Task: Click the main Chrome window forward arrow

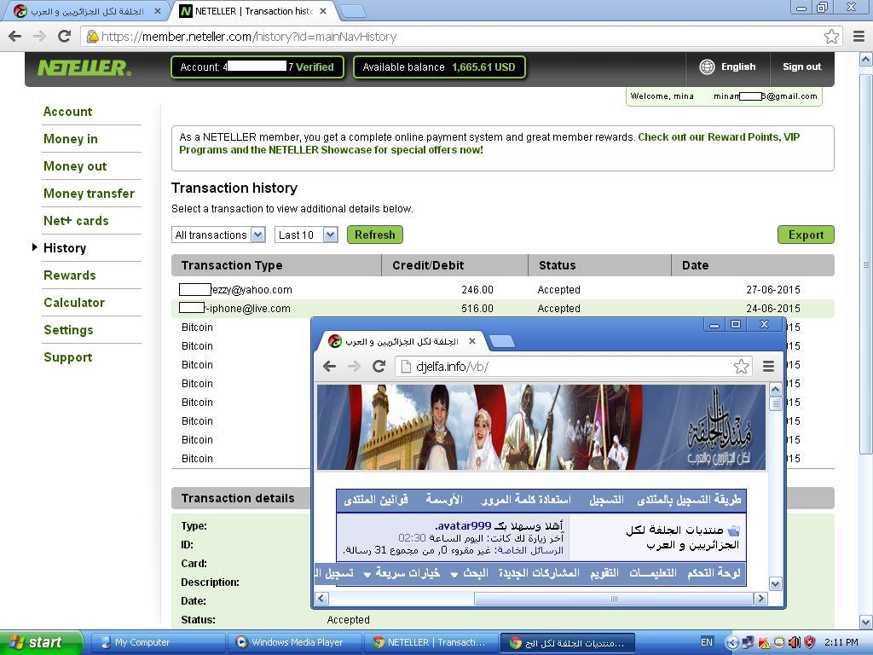Action: pos(39,36)
